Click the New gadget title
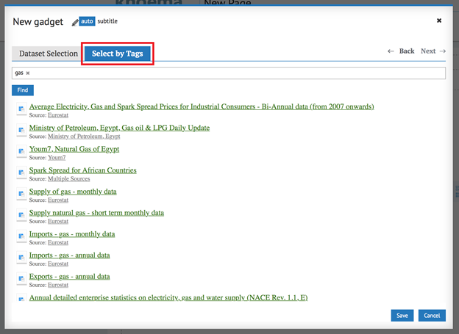This screenshot has width=459, height=334. click(38, 22)
